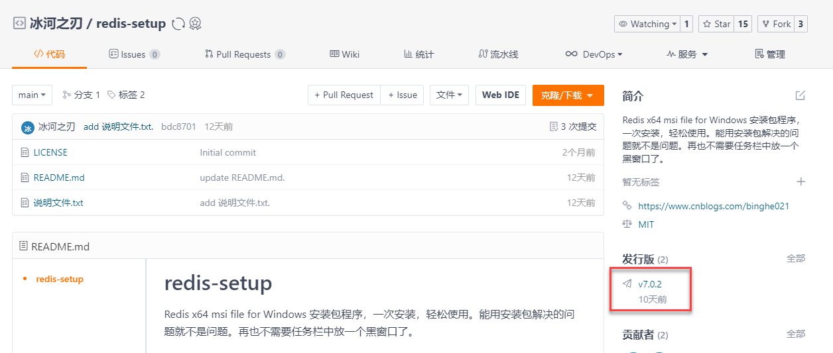Click the redis-setup table of contents item
Image resolution: width=833 pixels, height=353 pixels.
(60, 279)
